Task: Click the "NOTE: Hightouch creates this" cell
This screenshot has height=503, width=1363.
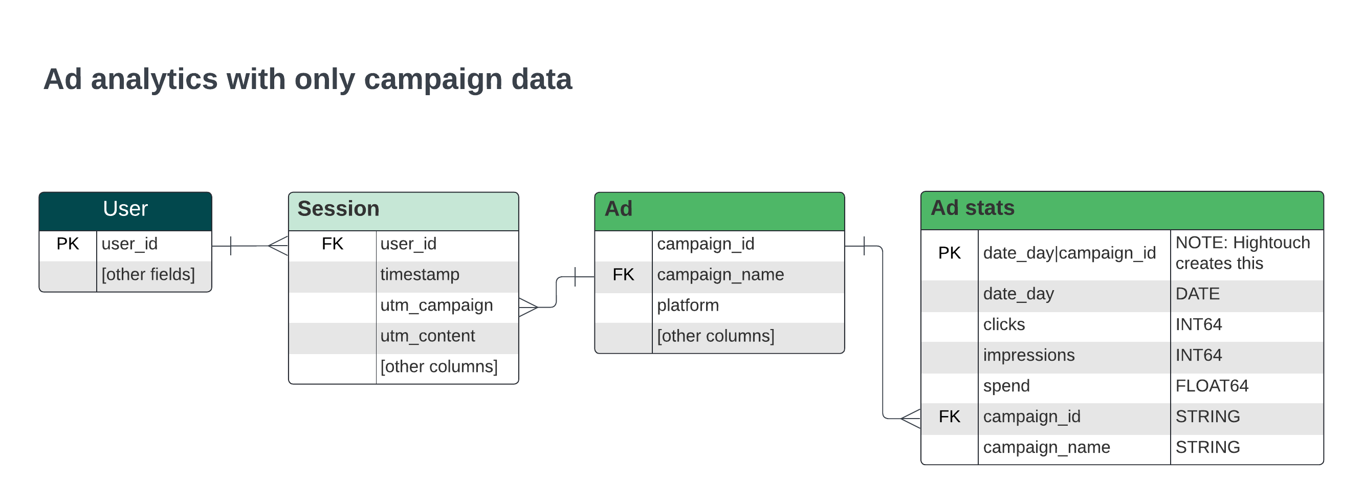Action: coord(1243,253)
